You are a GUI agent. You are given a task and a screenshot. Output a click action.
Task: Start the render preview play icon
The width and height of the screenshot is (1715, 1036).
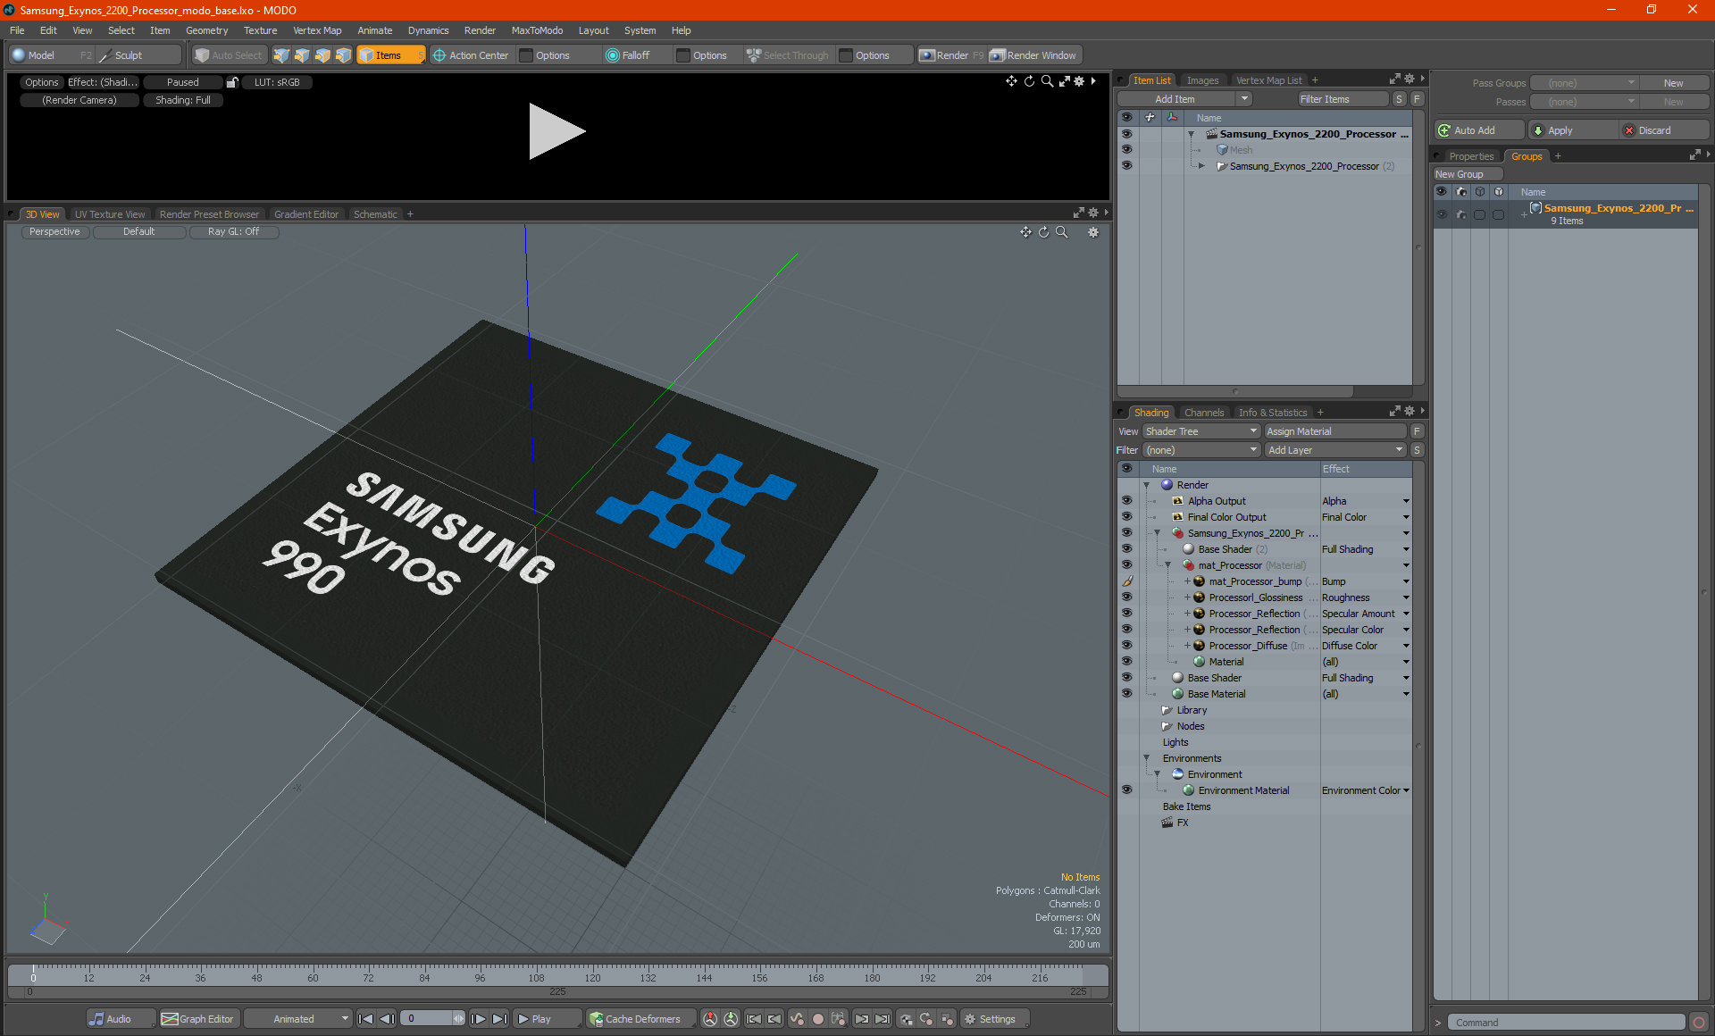[556, 131]
